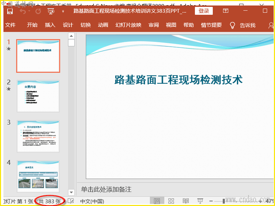The height and width of the screenshot is (206, 275).
Task: Select slide 3 thumbnail
Action: [x=38, y=136]
